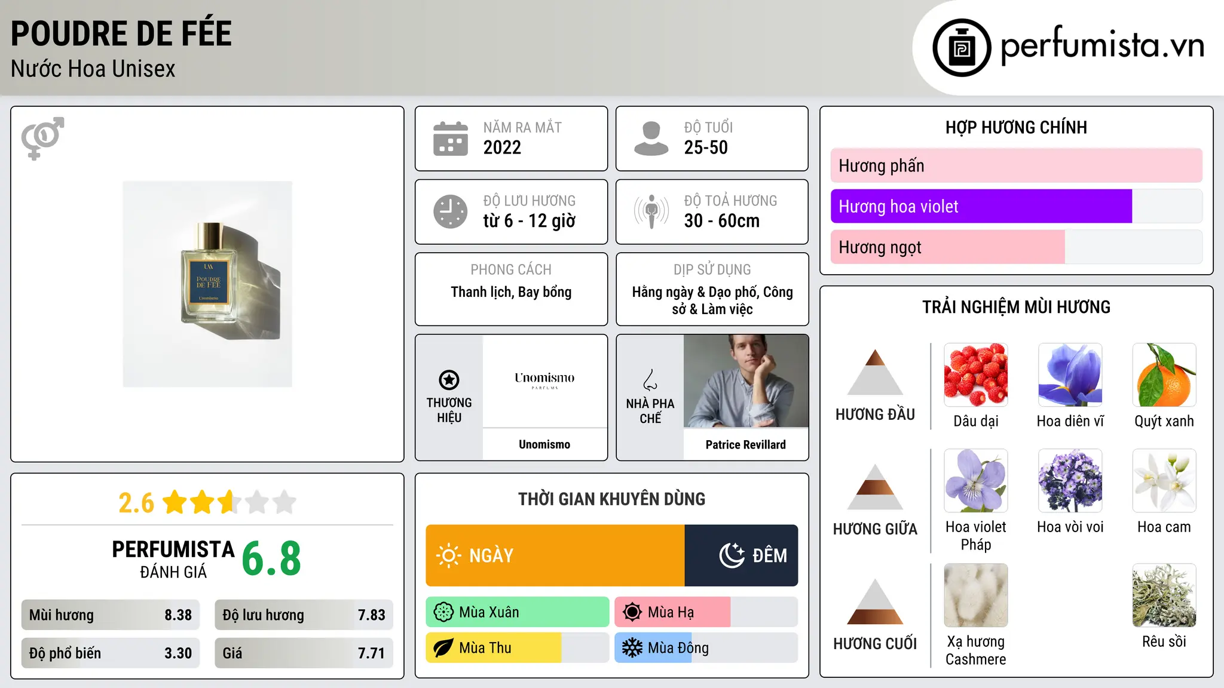Open the Hoa cam note image
This screenshot has height=688, width=1224.
tap(1164, 481)
